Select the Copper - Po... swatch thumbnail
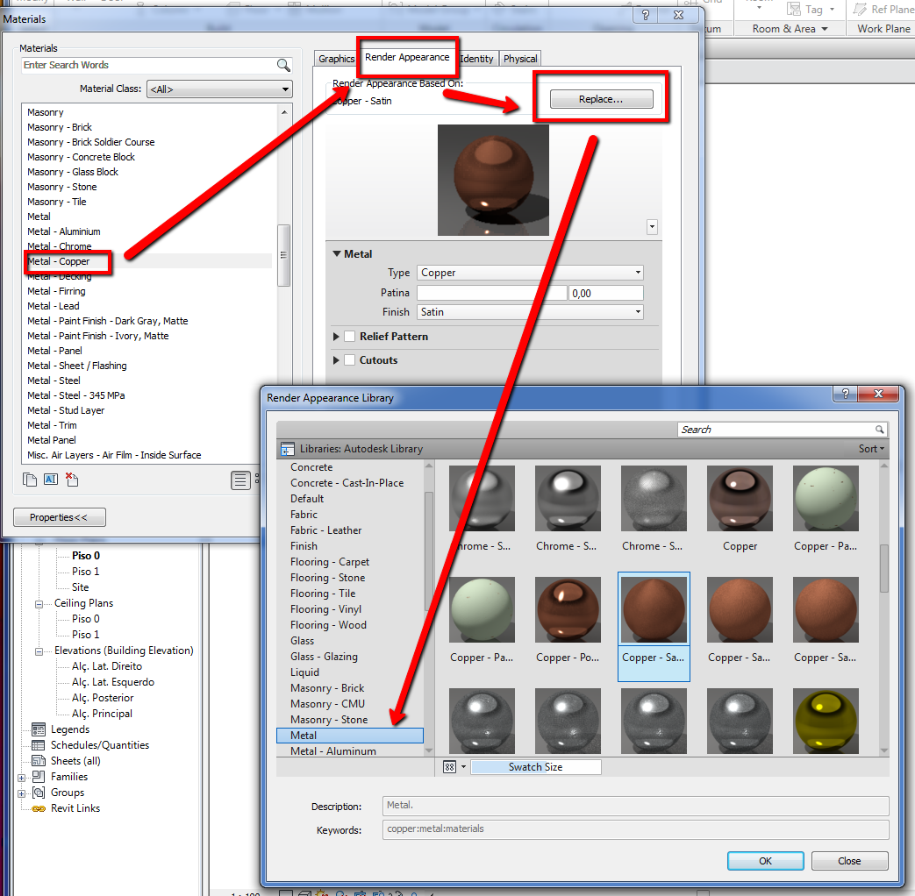This screenshot has height=896, width=915. [568, 609]
